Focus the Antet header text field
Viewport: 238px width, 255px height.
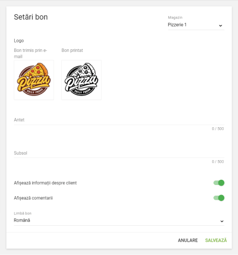(119, 120)
